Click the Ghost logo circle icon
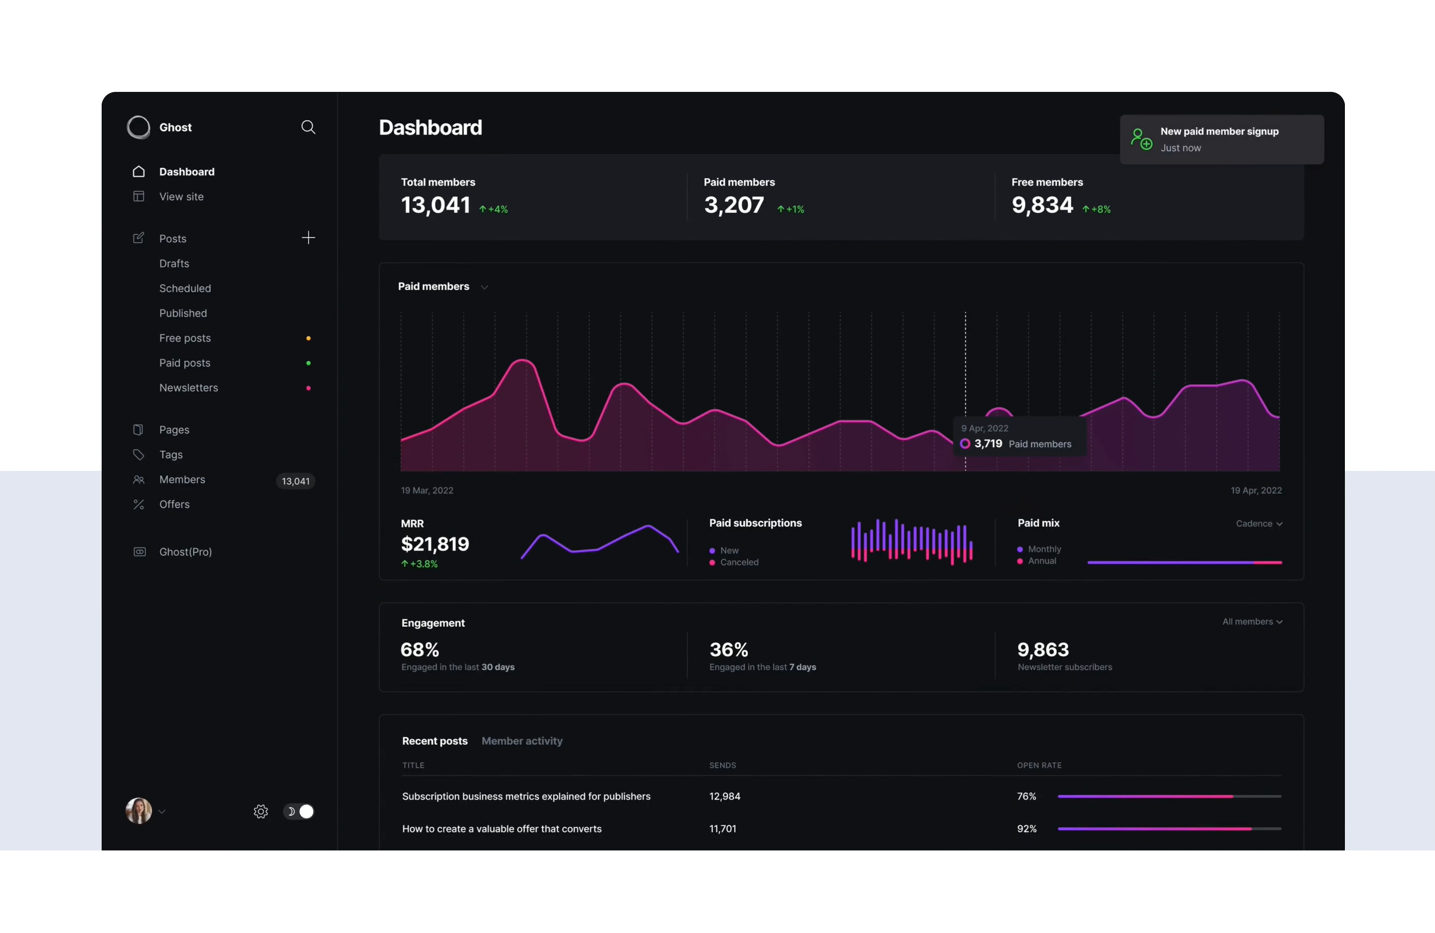Screen dimensions: 1435x933 [x=139, y=127]
